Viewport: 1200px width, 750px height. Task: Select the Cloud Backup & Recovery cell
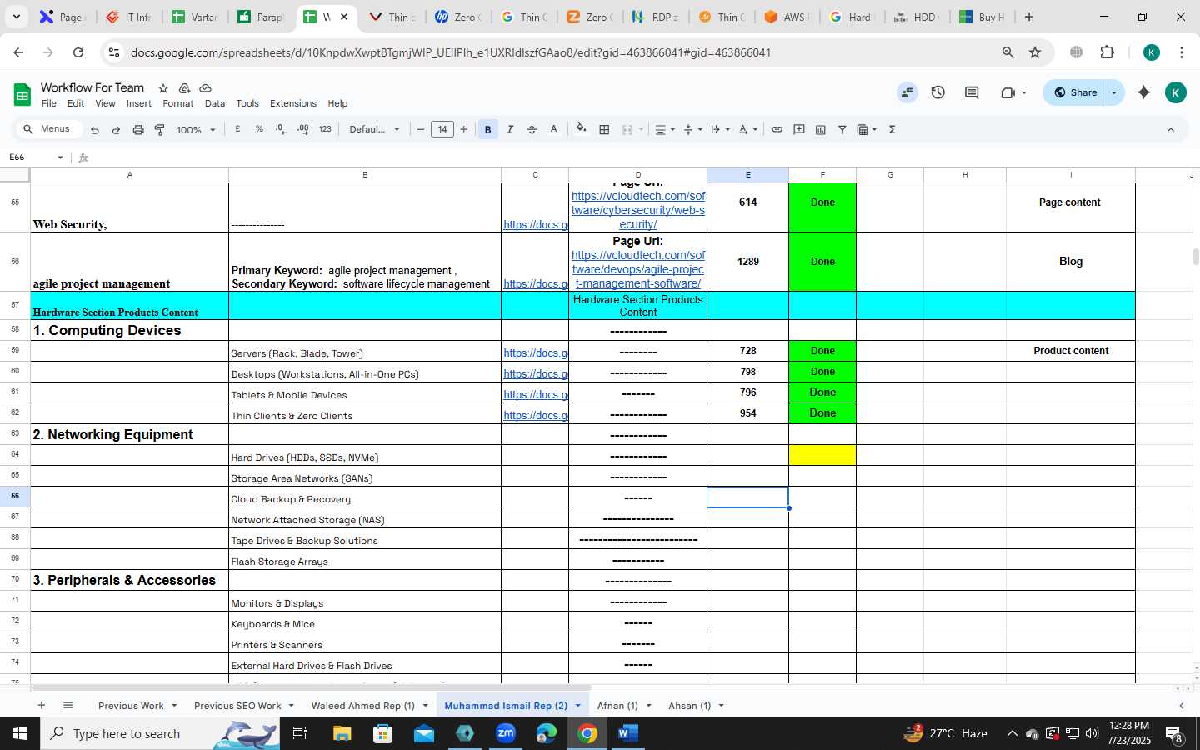pos(365,498)
